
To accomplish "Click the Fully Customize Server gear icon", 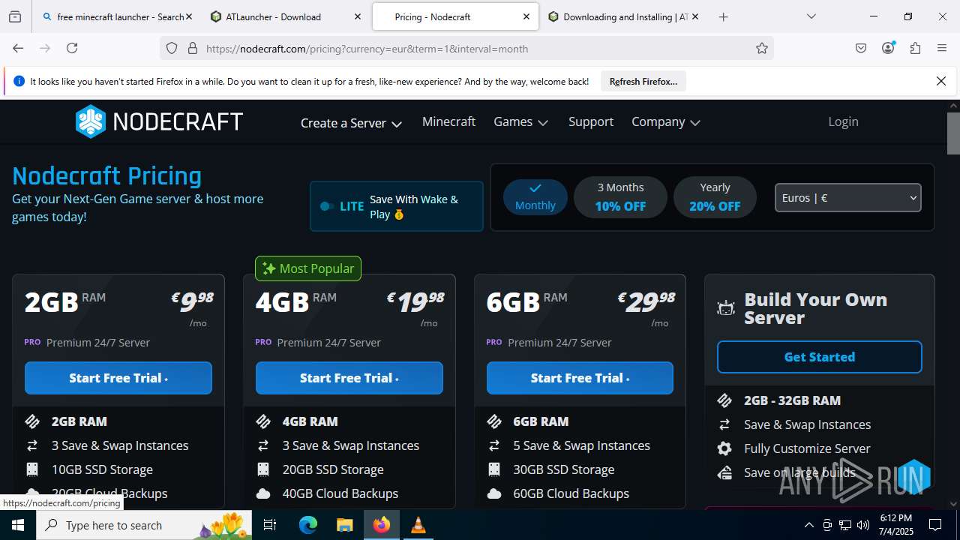I will (724, 448).
